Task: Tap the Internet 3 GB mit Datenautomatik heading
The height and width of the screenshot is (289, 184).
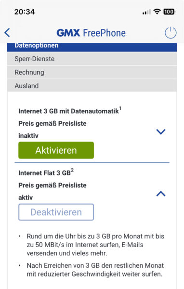Action: (68, 111)
